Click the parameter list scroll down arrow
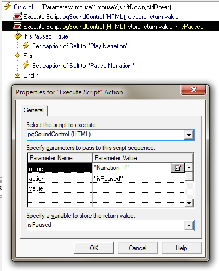Image resolution: width=219 pixels, height=271 pixels. click(x=189, y=203)
